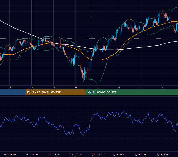178x157 pixels.
Task: Click the 18 hour label on chart axis
Action: coord(53,88)
